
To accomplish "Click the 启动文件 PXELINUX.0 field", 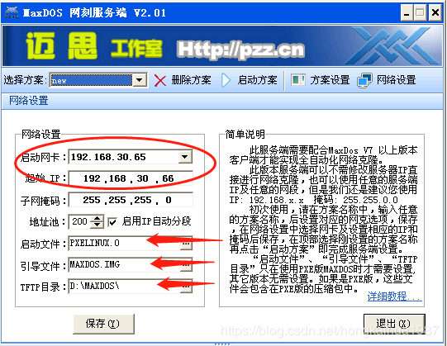I will (x=124, y=243).
